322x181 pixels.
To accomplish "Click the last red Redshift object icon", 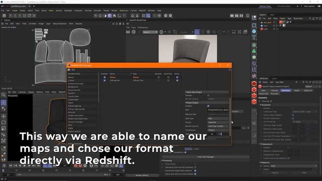I will coord(254,102).
